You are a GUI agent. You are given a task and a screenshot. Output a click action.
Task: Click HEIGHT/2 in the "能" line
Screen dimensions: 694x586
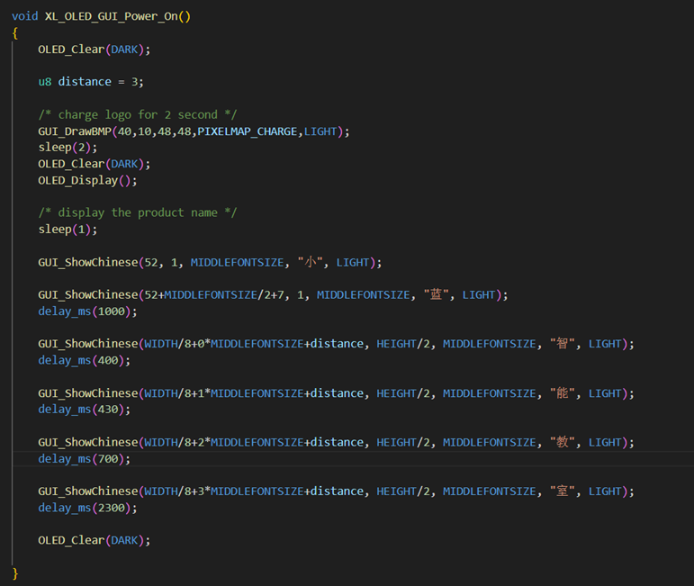pyautogui.click(x=403, y=393)
